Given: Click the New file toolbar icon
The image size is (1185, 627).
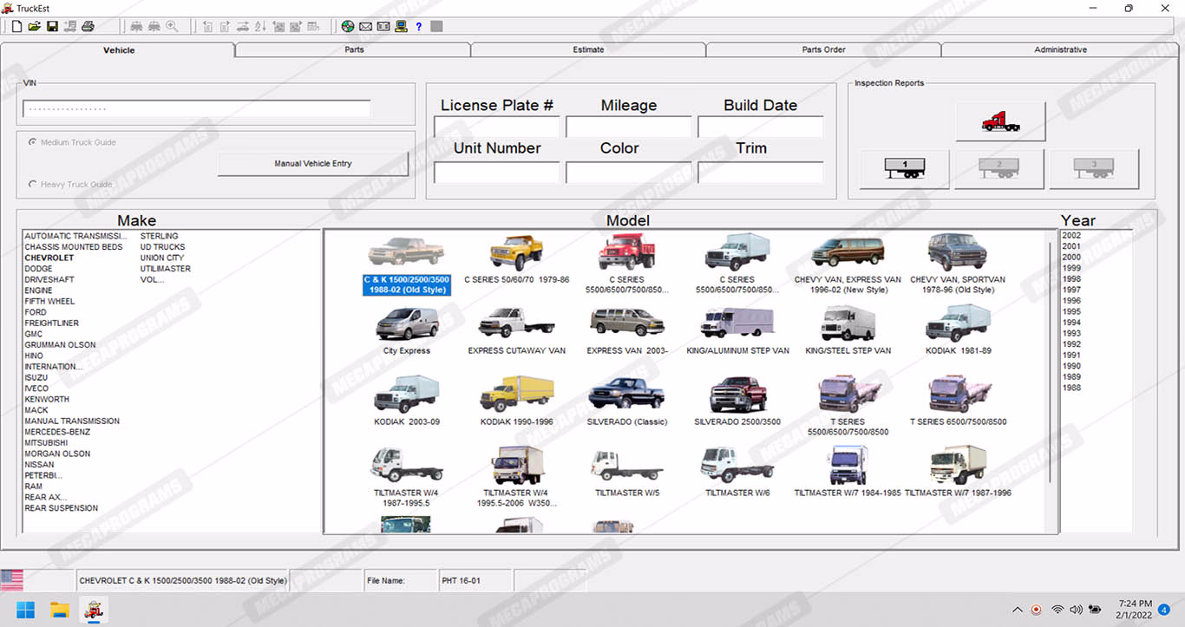Looking at the screenshot, I should [x=16, y=27].
